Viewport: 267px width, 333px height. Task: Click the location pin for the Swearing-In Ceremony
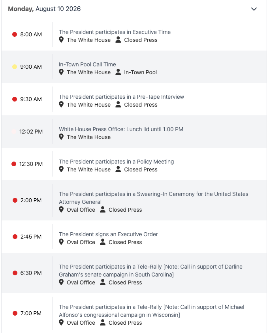[61, 209]
